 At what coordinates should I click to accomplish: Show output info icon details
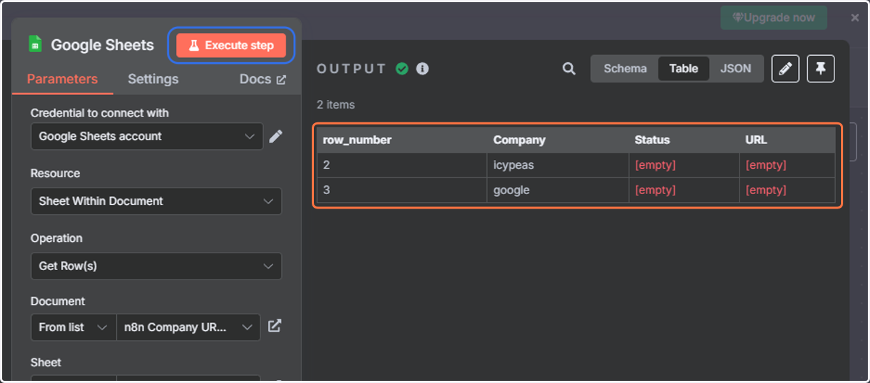point(422,69)
